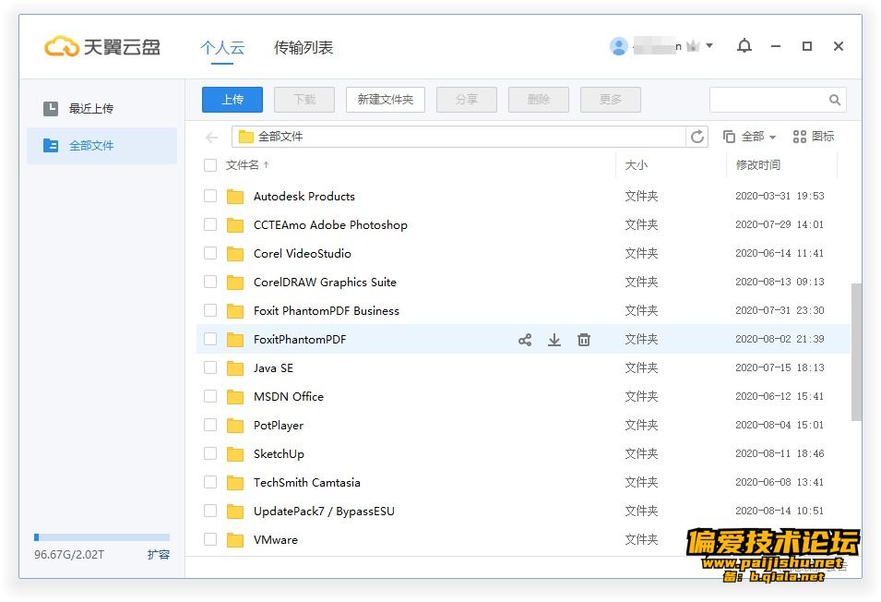Screen dimensions: 881x602
Task: Check the VMware checkbox
Action: pyautogui.click(x=210, y=539)
